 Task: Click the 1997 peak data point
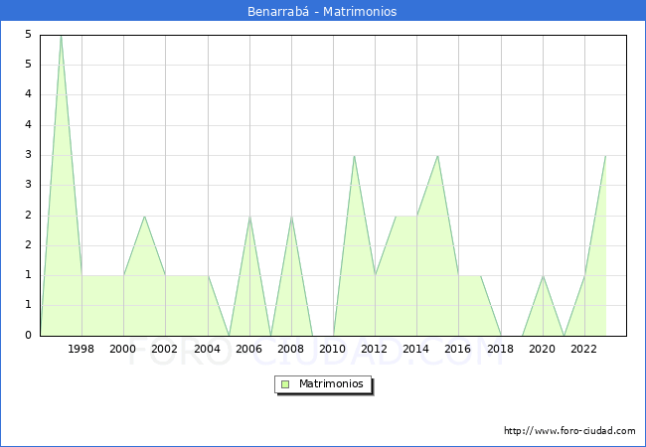[x=61, y=36]
